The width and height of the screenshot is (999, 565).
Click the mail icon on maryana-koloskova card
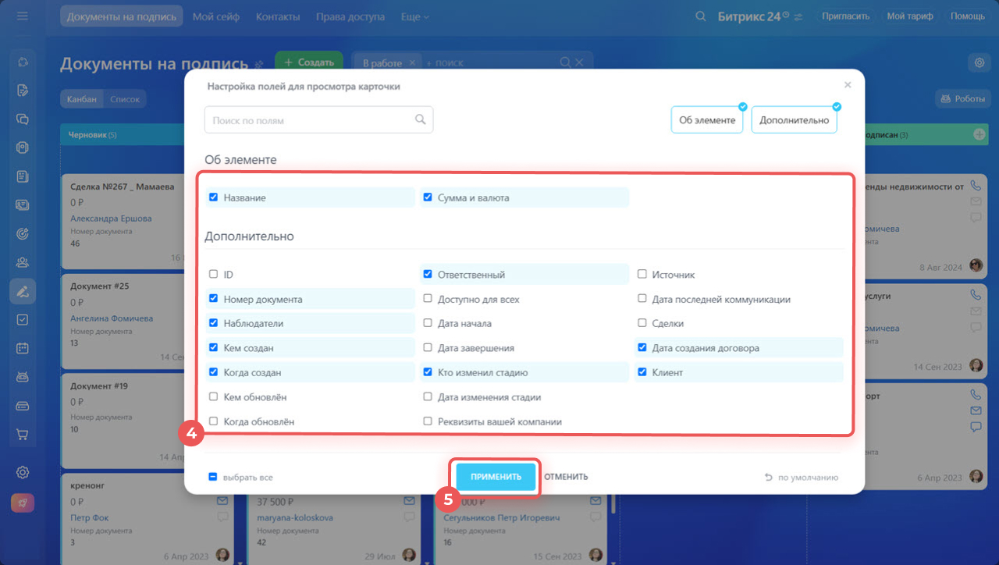tap(410, 501)
